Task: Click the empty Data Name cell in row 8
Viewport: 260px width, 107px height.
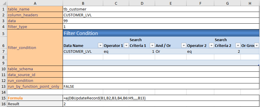Action: click(x=83, y=57)
